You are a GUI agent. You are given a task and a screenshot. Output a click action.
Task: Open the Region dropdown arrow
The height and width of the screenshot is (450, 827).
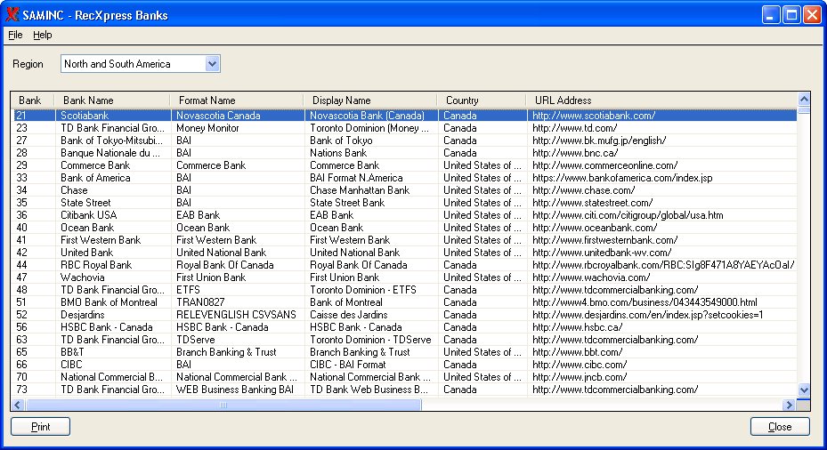tap(212, 64)
